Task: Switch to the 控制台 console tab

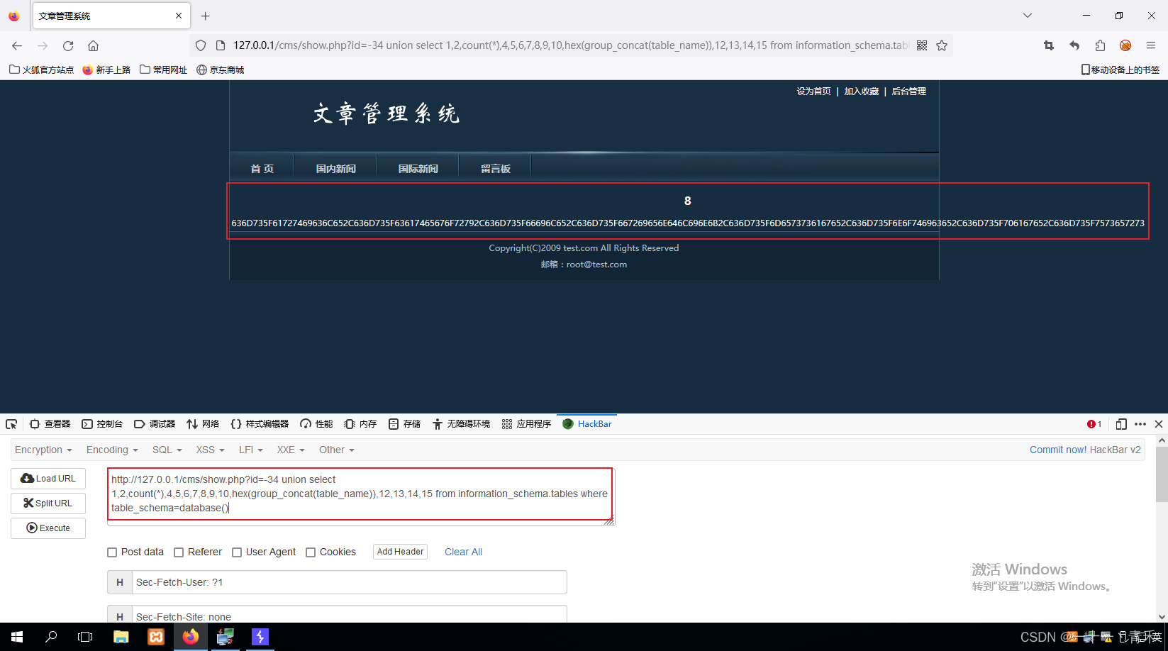Action: [102, 424]
